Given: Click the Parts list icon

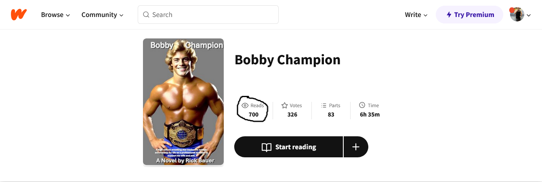Looking at the screenshot, I should click(x=324, y=106).
